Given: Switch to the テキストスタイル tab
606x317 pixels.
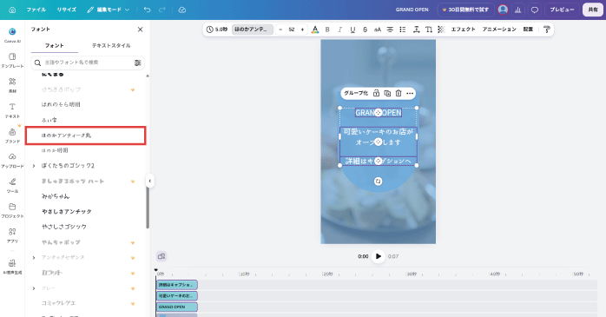Looking at the screenshot, I should [x=111, y=46].
